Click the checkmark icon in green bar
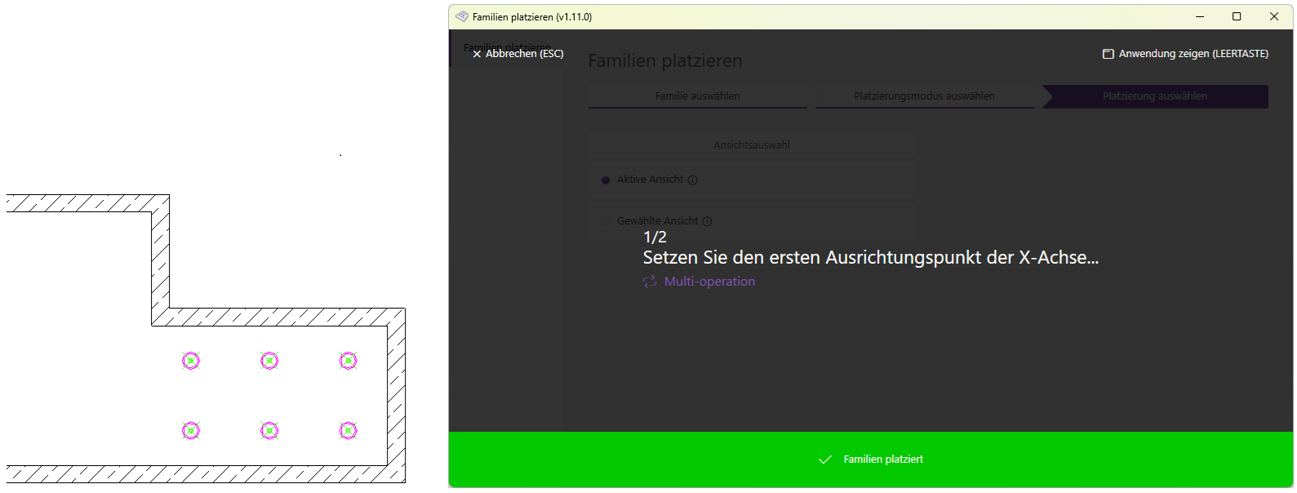The image size is (1297, 493). [825, 460]
